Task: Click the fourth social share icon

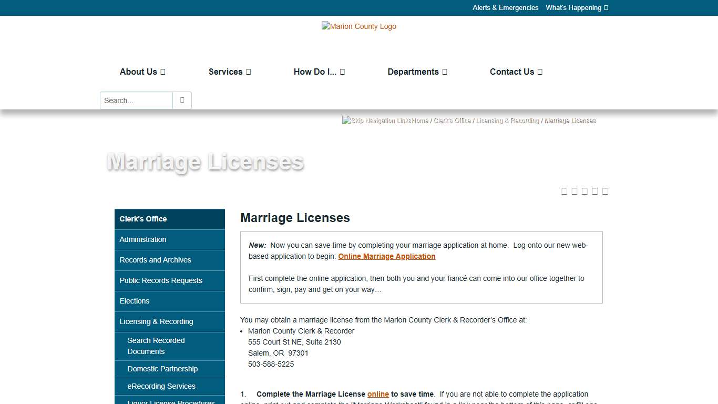Action: pyautogui.click(x=594, y=191)
